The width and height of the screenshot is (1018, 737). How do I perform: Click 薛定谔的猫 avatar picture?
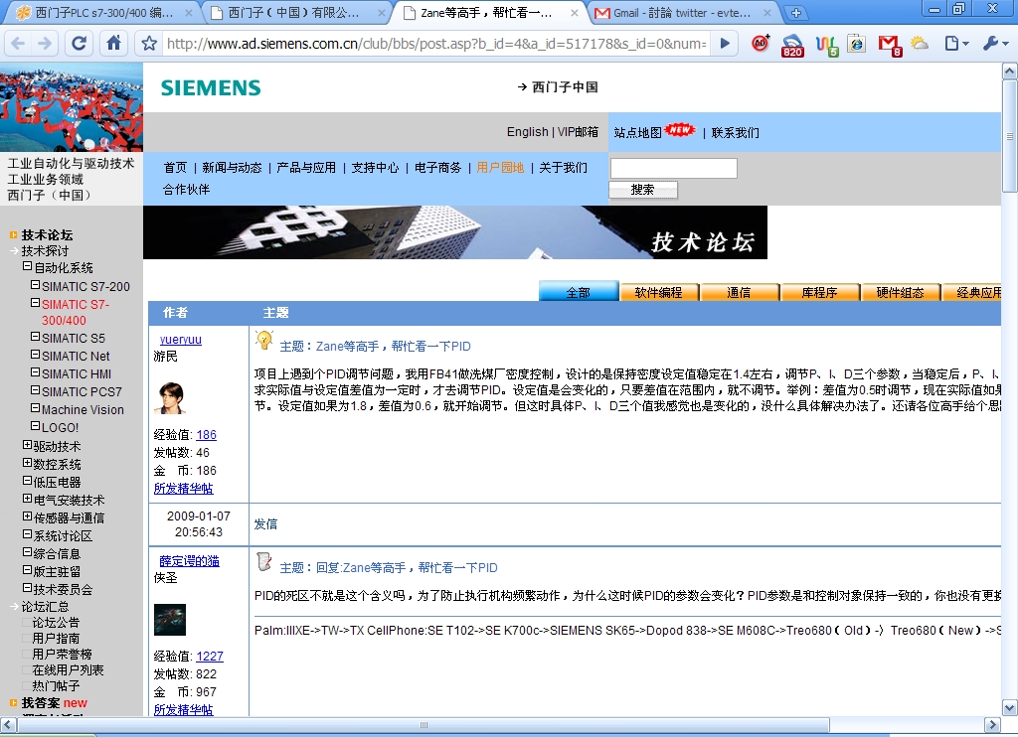pos(169,620)
